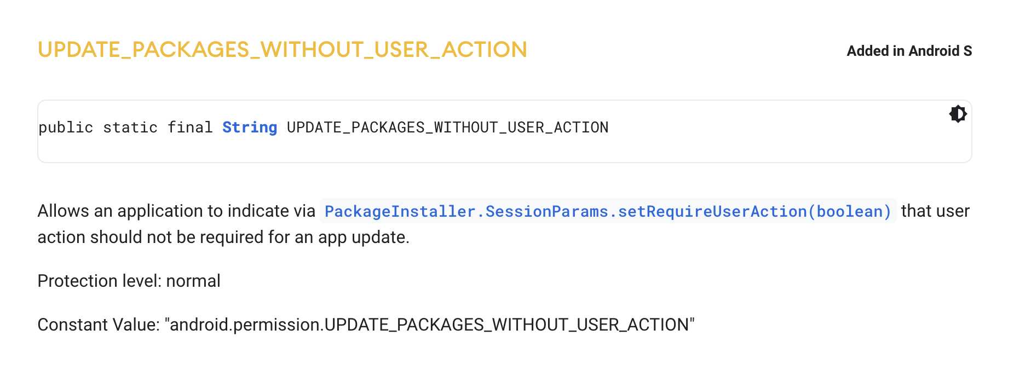Viewport: 1014px width, 382px height.
Task: Click the setRequireUserAction method name
Action: [x=712, y=211]
